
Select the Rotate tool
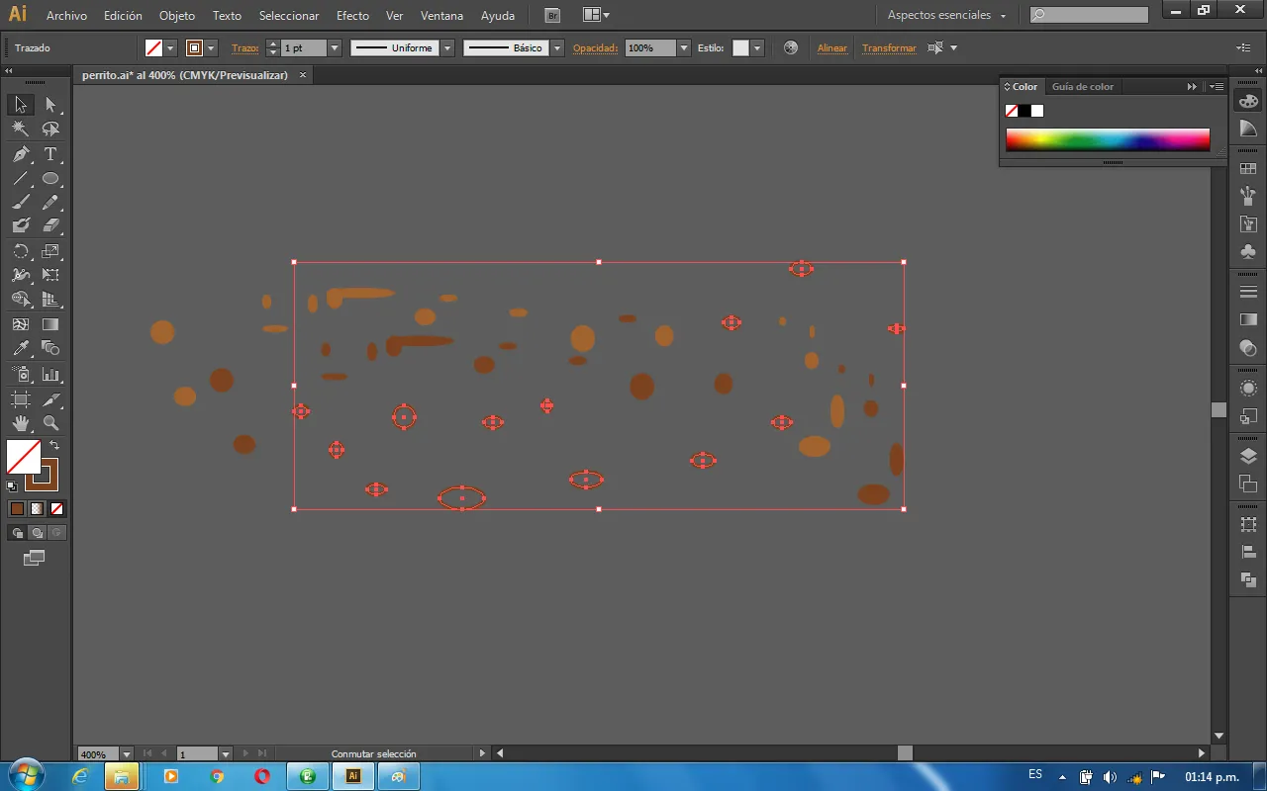pos(21,251)
